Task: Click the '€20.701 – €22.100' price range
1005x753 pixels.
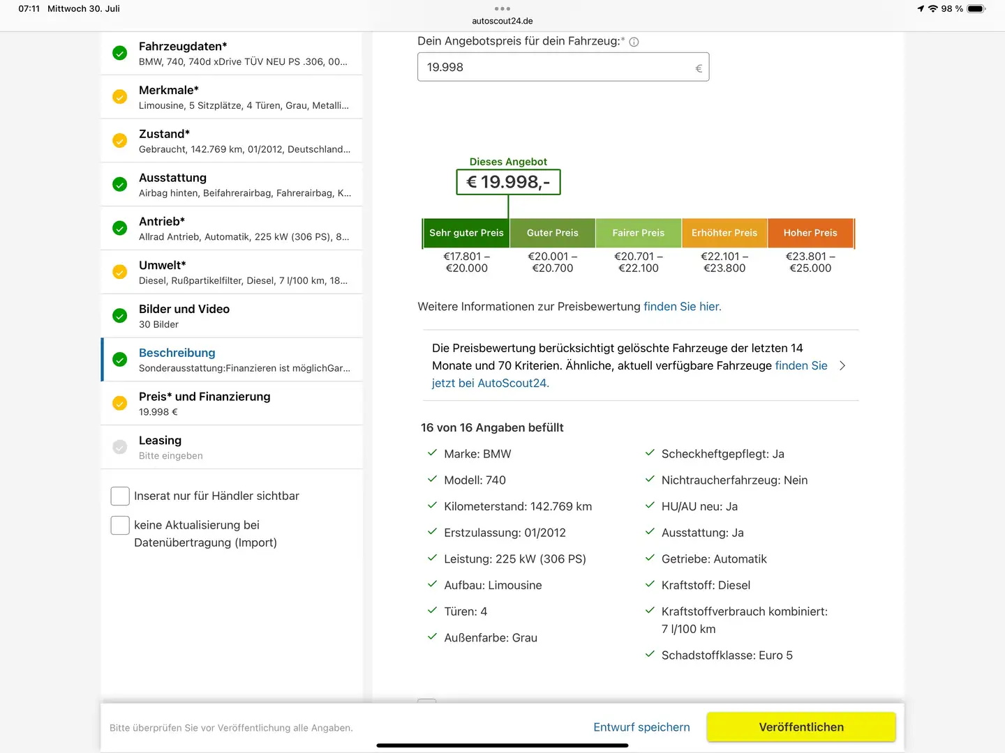Action: coord(639,262)
